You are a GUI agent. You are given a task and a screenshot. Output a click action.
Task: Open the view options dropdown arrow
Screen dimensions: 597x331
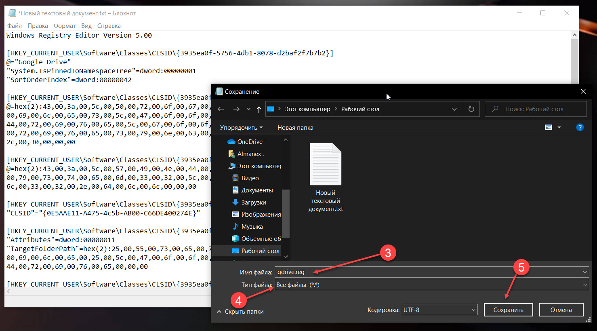click(559, 127)
